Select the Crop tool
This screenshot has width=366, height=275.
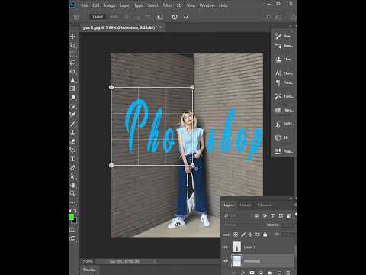[72, 46]
